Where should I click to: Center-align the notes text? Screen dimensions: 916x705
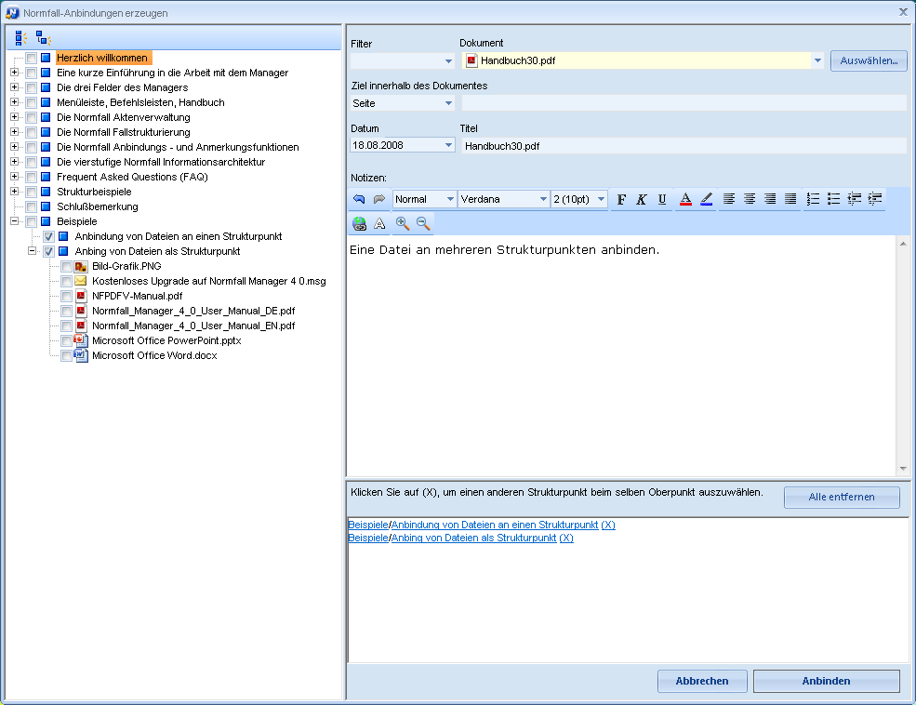click(x=750, y=199)
